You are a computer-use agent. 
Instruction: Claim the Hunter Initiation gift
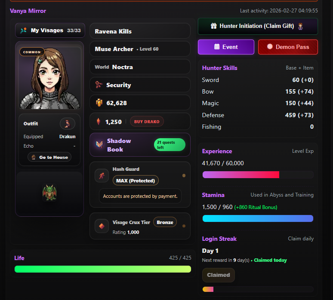coord(257,26)
